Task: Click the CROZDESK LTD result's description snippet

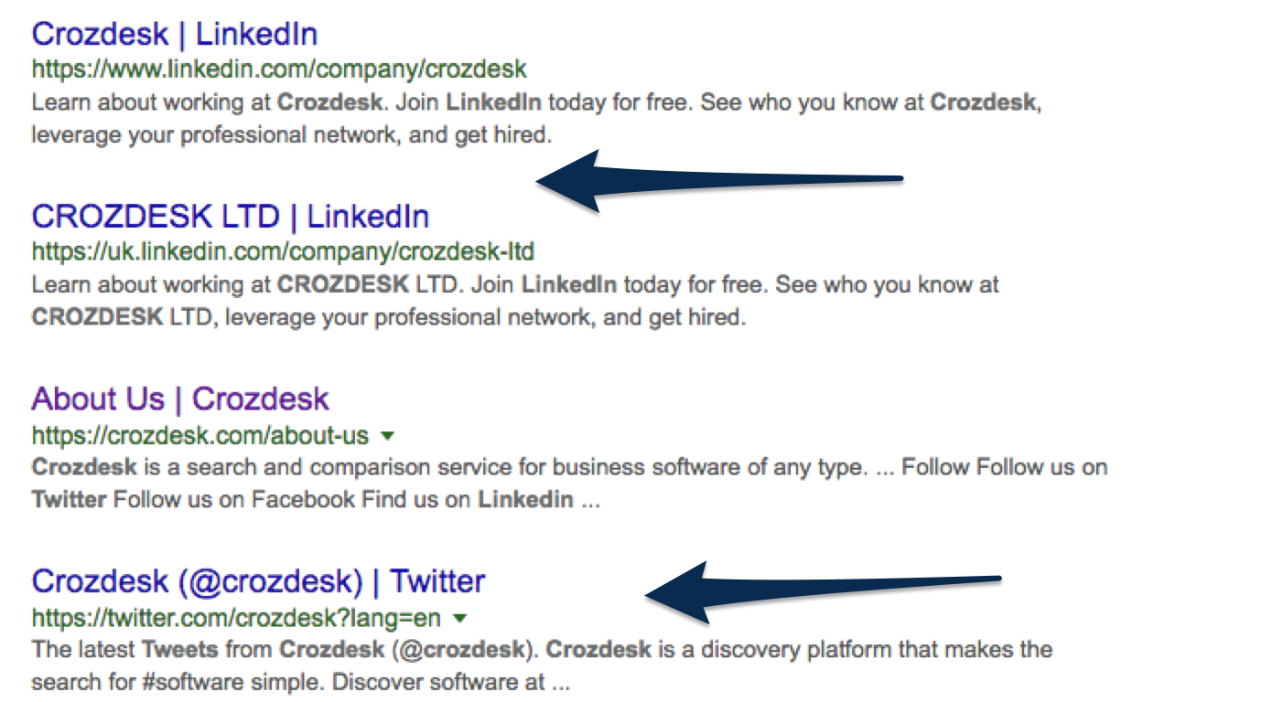Action: [515, 302]
